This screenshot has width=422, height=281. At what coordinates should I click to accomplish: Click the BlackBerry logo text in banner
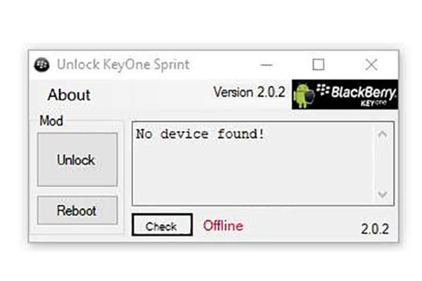click(x=357, y=92)
